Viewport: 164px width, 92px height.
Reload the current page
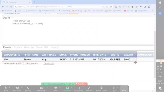(x=11, y=7)
